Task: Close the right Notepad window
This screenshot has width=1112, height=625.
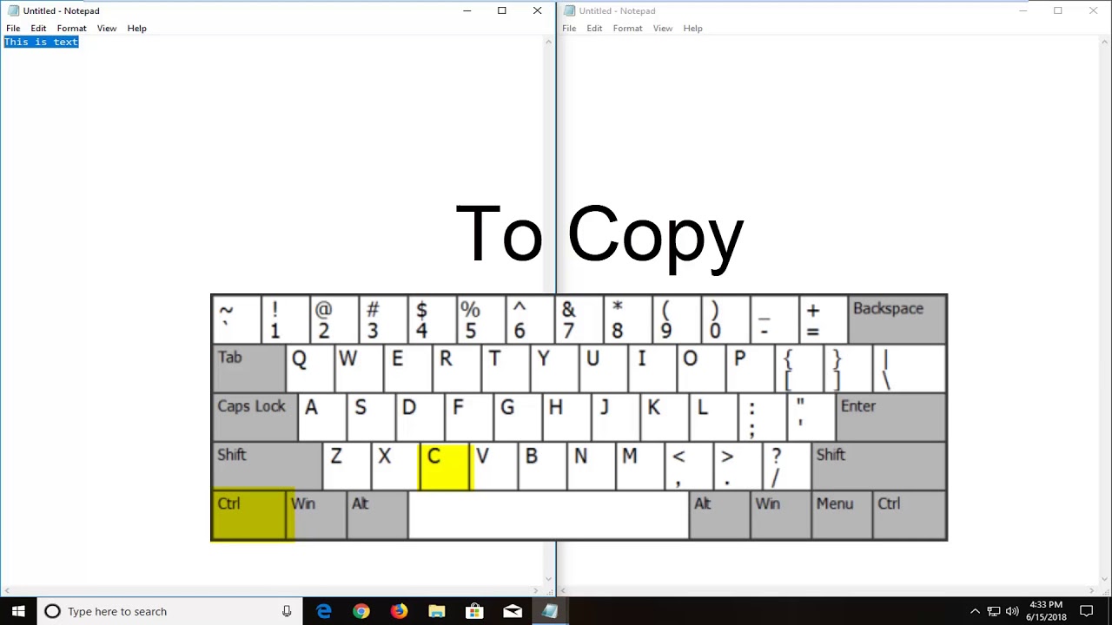Action: [x=1093, y=10]
